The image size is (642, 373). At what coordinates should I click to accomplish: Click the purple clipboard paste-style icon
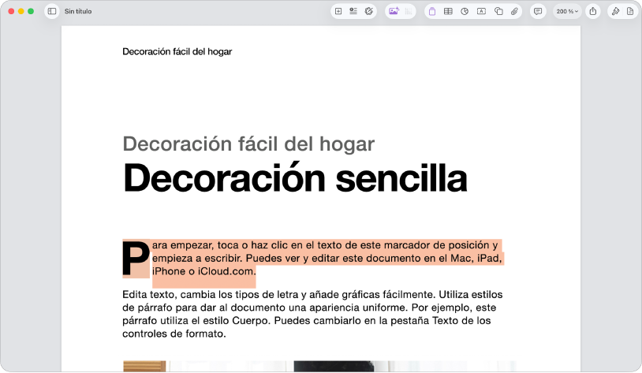[x=432, y=12]
